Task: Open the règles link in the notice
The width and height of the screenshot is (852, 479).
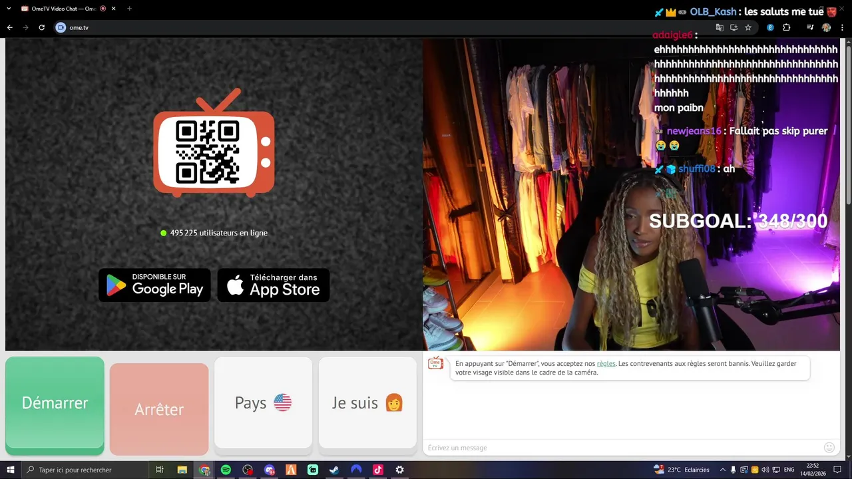Action: (x=606, y=364)
